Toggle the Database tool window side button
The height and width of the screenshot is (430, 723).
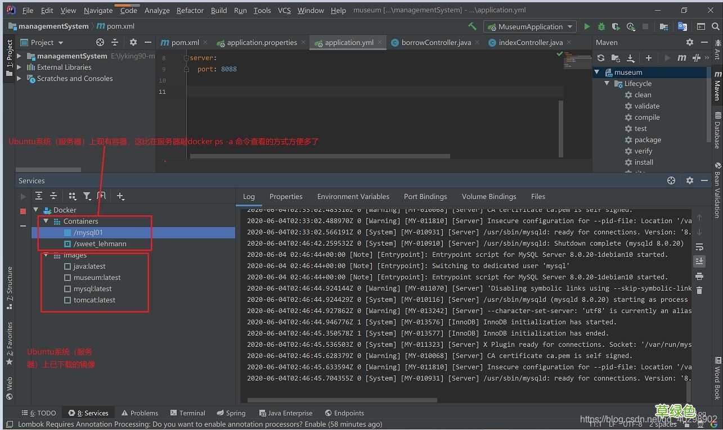pyautogui.click(x=717, y=130)
